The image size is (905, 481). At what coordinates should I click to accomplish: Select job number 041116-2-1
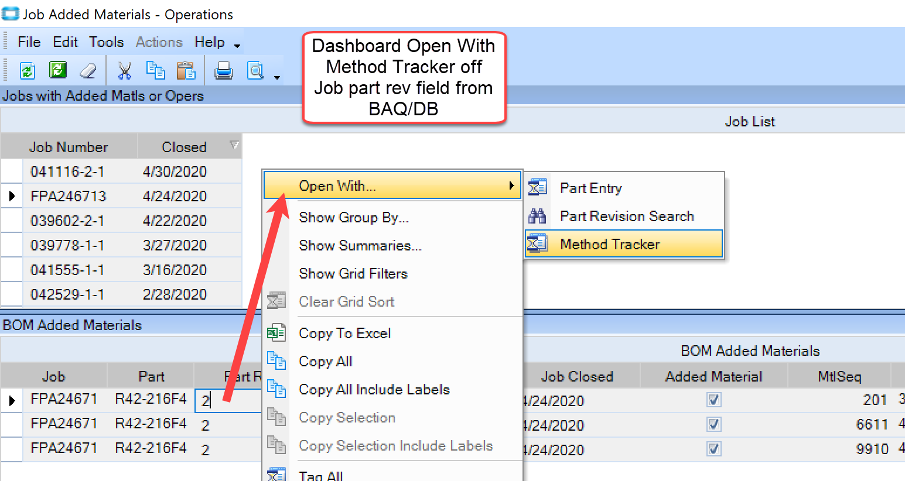(x=67, y=171)
